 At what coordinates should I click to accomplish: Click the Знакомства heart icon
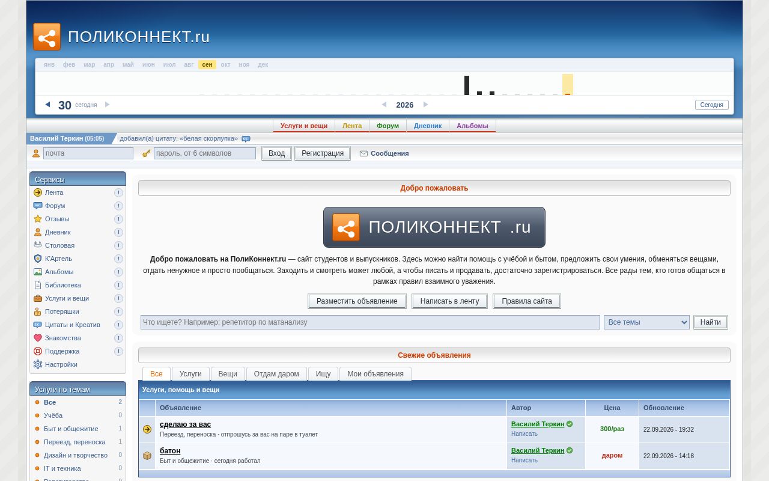point(38,338)
